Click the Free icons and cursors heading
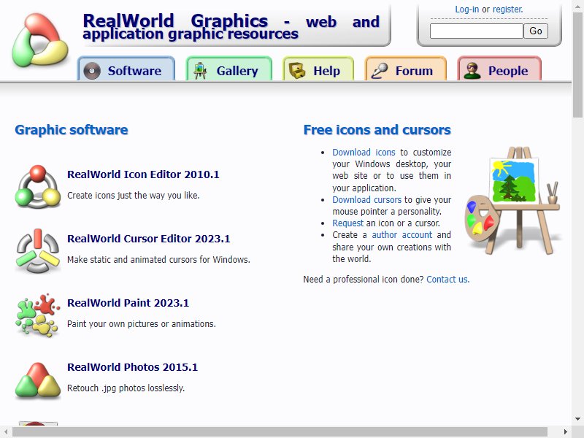The width and height of the screenshot is (584, 438). click(x=377, y=130)
